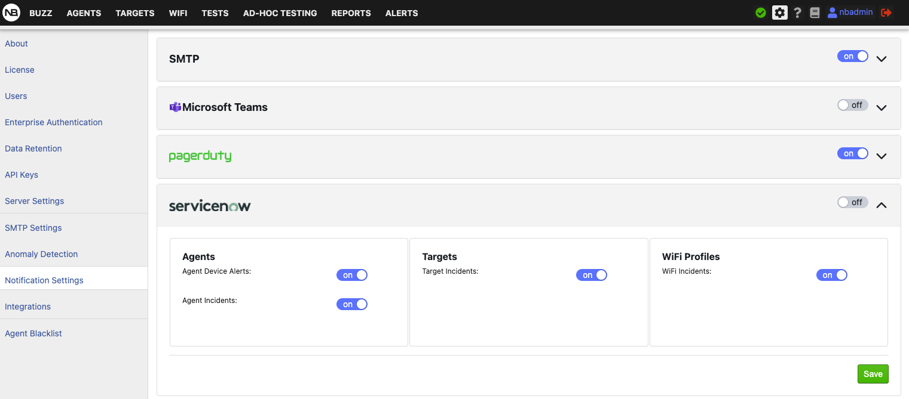The image size is (909, 399).
Task: Click the 'Target Incidents:' label
Action: click(x=450, y=271)
